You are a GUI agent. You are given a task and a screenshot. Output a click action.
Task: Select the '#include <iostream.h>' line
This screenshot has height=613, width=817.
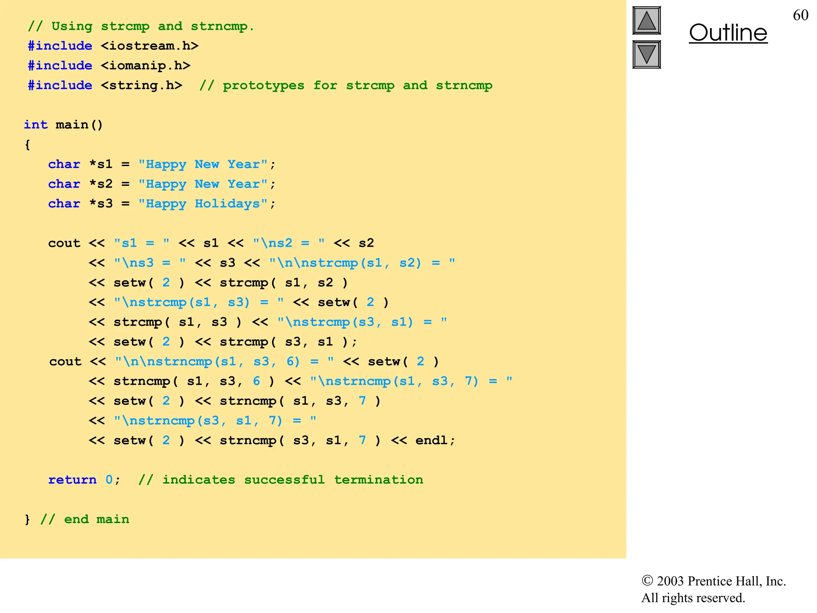tap(113, 46)
